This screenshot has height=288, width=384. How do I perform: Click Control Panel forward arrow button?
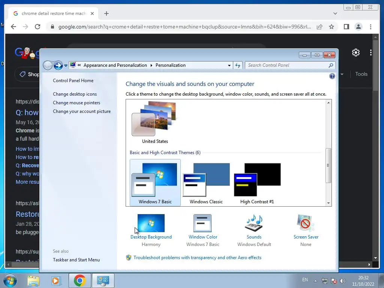click(58, 65)
